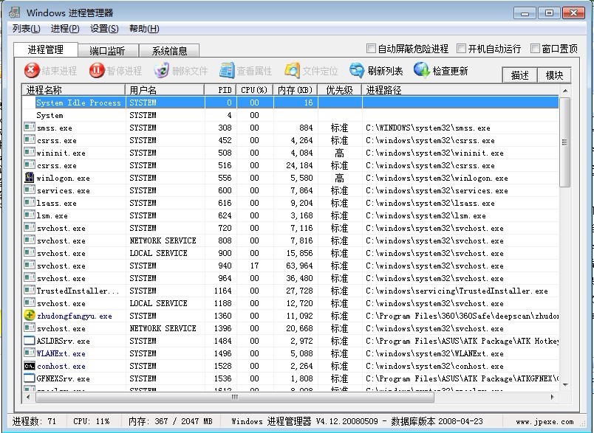Viewport: 594px width, 433px height.
Task: Sort by 进程名称 column header
Action: 74,90
